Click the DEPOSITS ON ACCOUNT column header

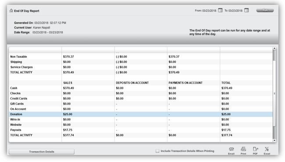pos(132,83)
